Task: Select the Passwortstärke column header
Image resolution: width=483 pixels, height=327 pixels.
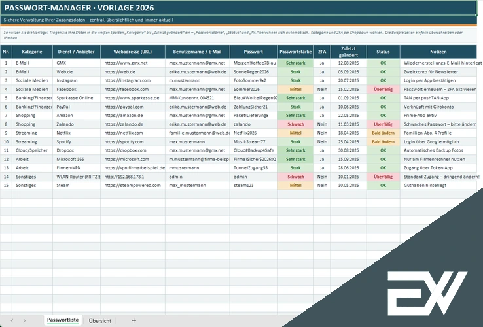Action: tap(296, 52)
